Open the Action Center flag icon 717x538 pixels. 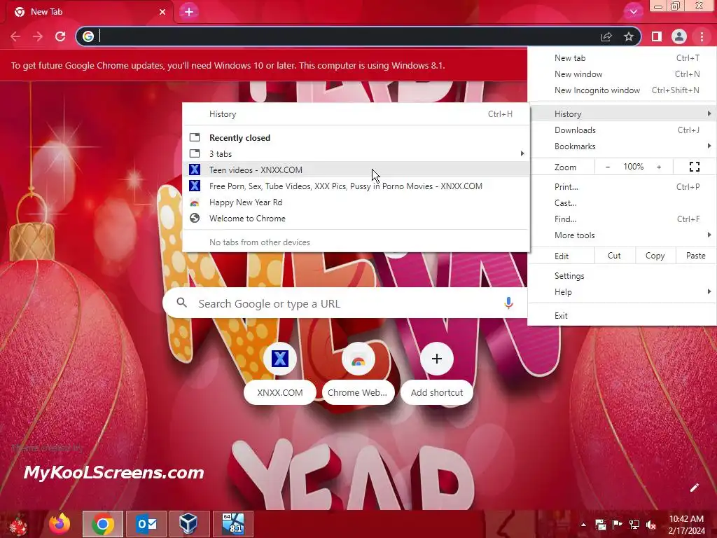coord(617,525)
